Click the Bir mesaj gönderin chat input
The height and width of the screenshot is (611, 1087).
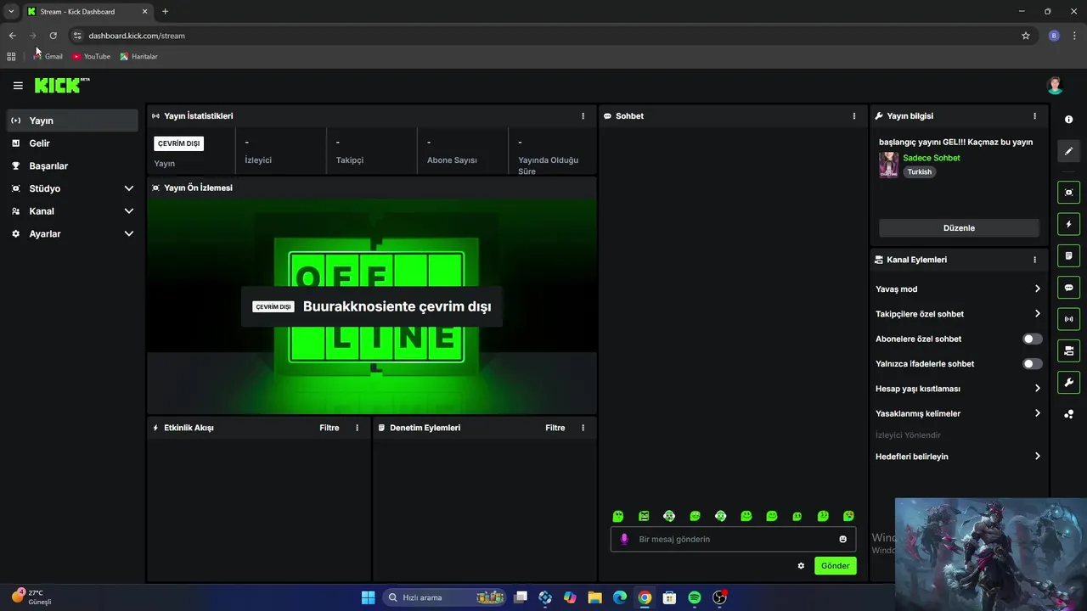[732, 539]
